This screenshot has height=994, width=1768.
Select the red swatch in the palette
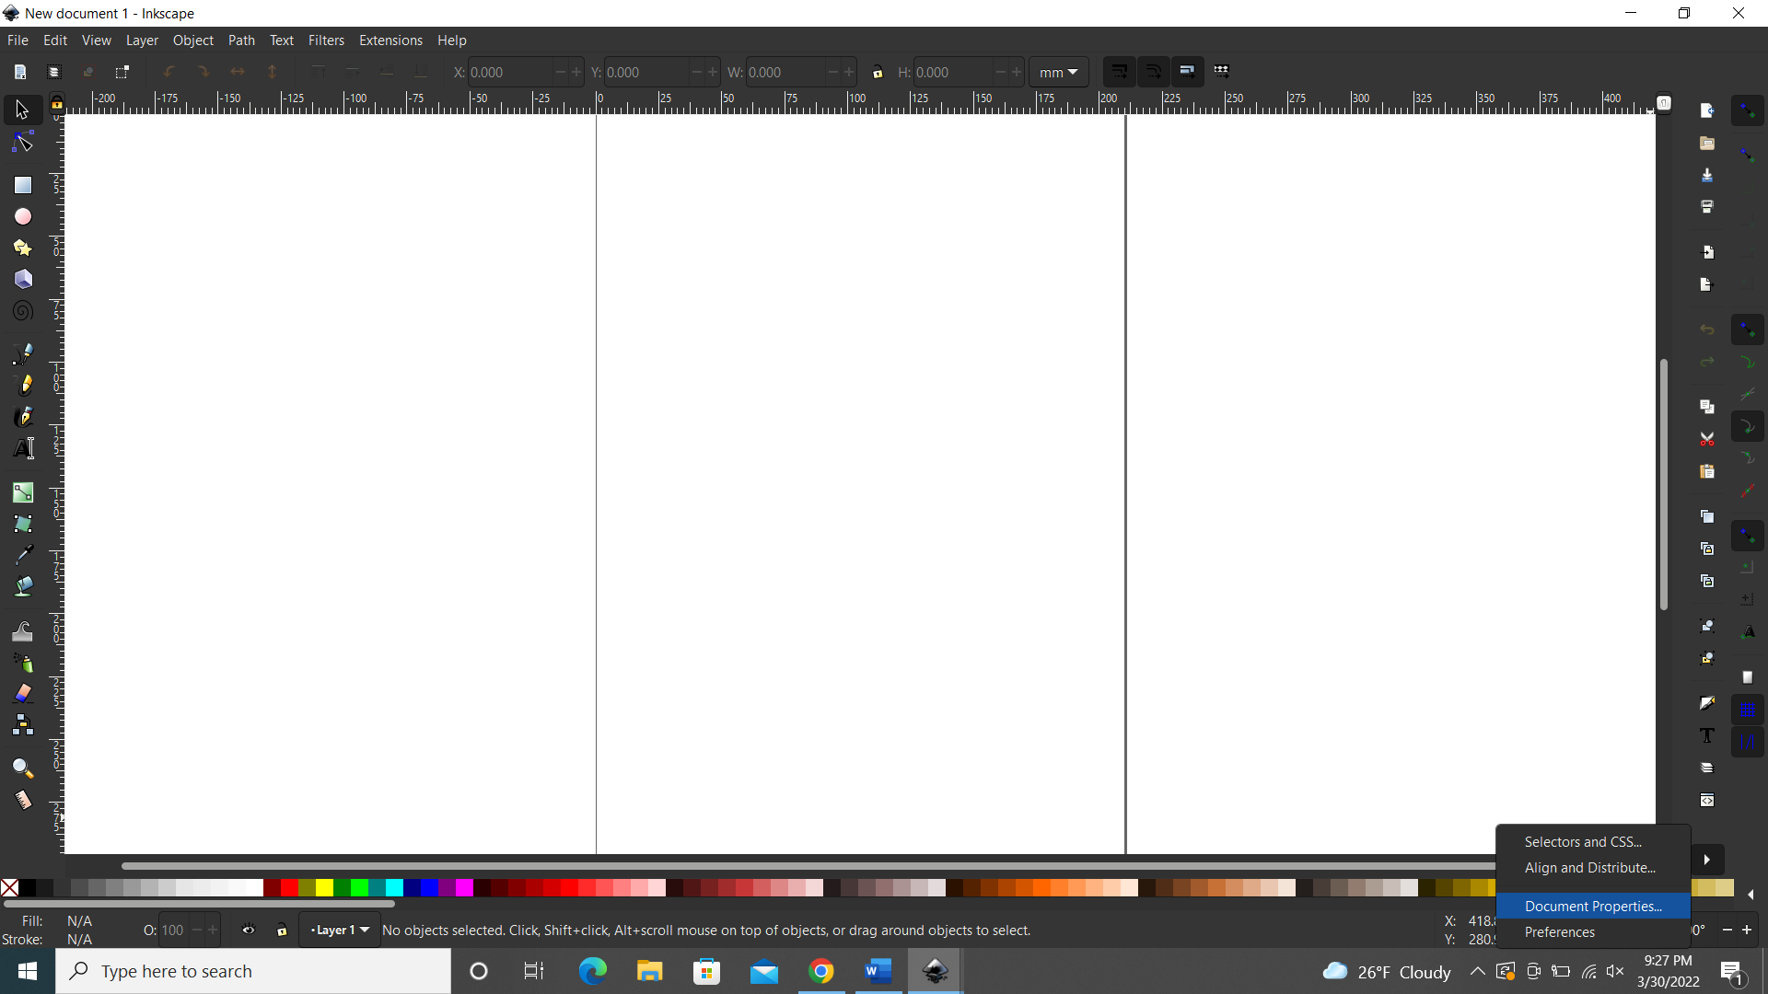289,888
